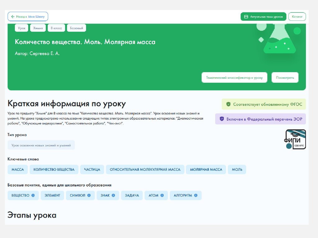The width and height of the screenshot is (318, 238).
Task: Open the 'Каталог' button
Action: (x=297, y=17)
